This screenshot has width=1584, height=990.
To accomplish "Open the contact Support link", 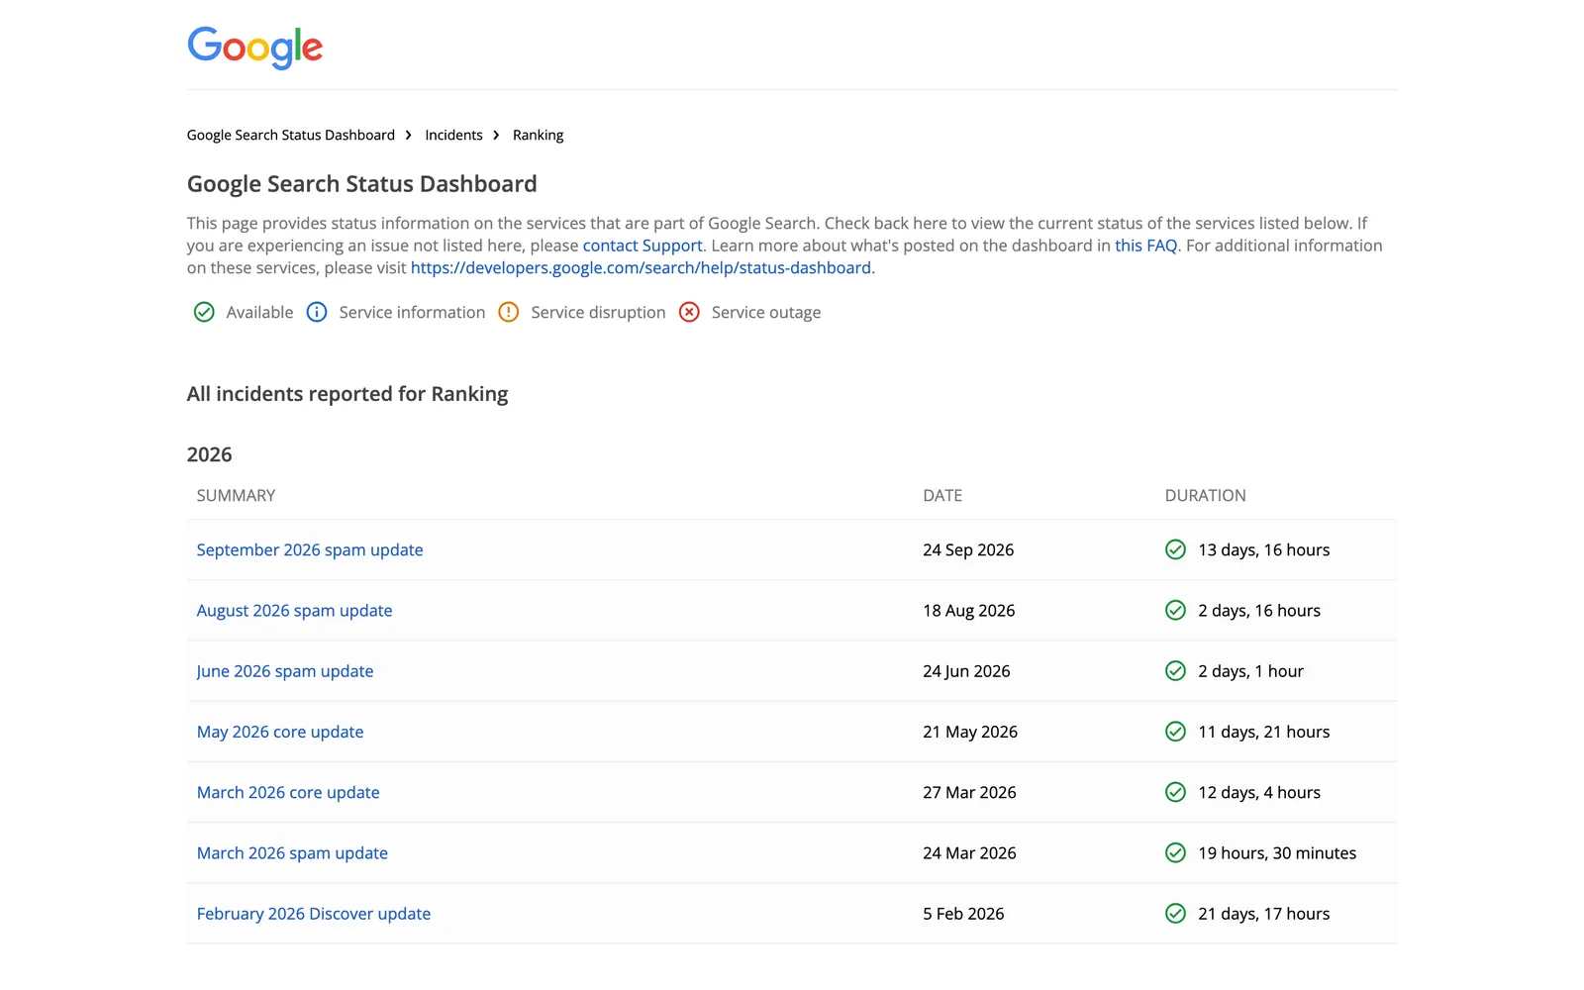I will [x=643, y=246].
